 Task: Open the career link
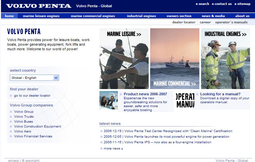click(x=205, y=22)
